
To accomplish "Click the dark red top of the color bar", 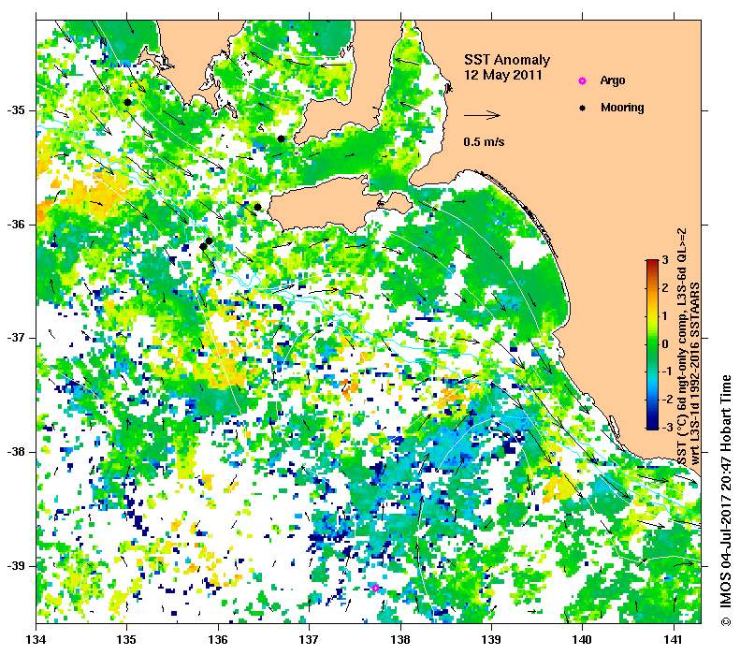I will 652,263.
